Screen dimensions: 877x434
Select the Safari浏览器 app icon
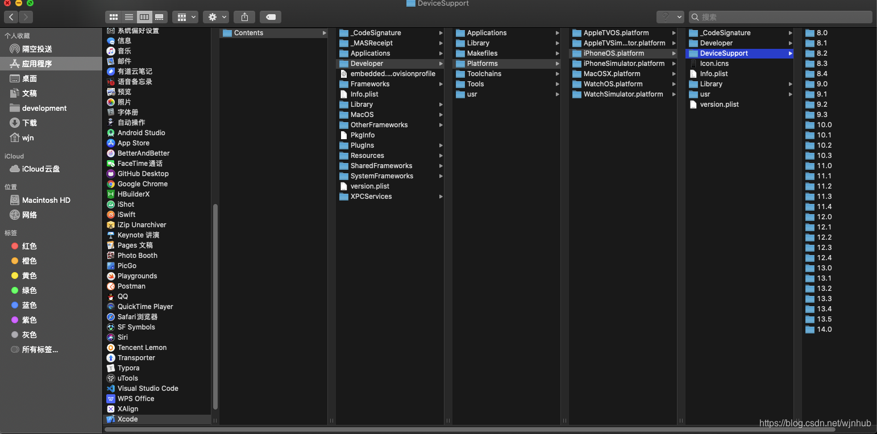coord(111,317)
